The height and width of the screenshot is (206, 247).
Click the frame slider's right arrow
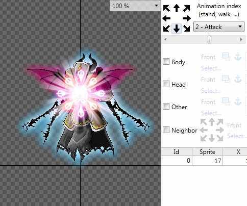(x=241, y=39)
